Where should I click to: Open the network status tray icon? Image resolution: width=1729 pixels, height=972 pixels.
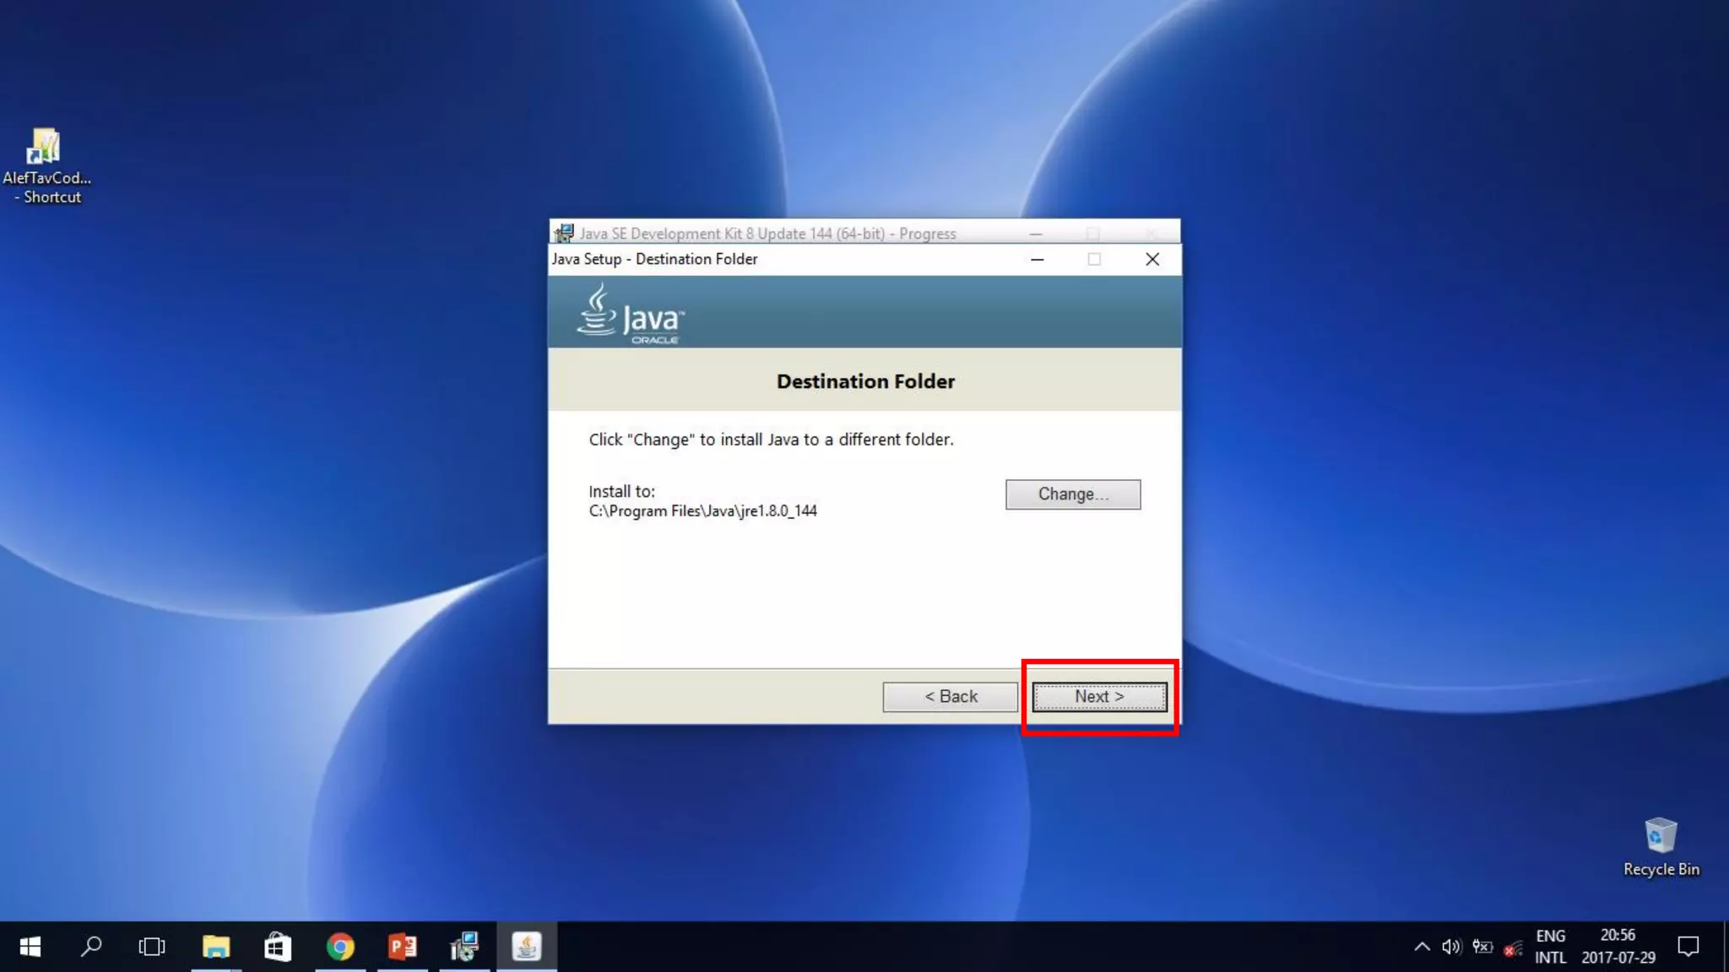tap(1513, 948)
